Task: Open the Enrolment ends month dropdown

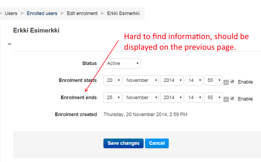Action: [x=141, y=98]
